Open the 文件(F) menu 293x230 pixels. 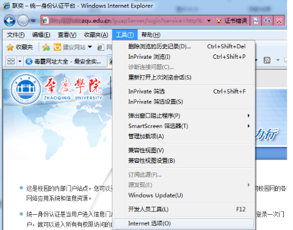pyautogui.click(x=16, y=35)
